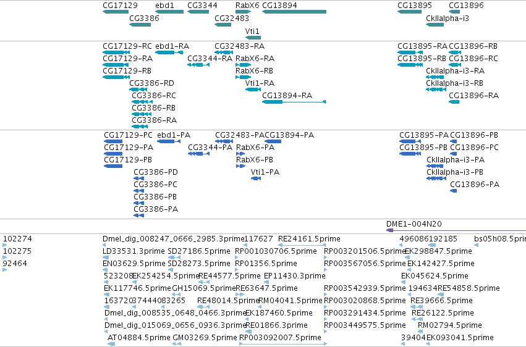Image resolution: width=526 pixels, height=347 pixels.
Task: Select the ebd1-RA transcript label
Action: (x=172, y=46)
